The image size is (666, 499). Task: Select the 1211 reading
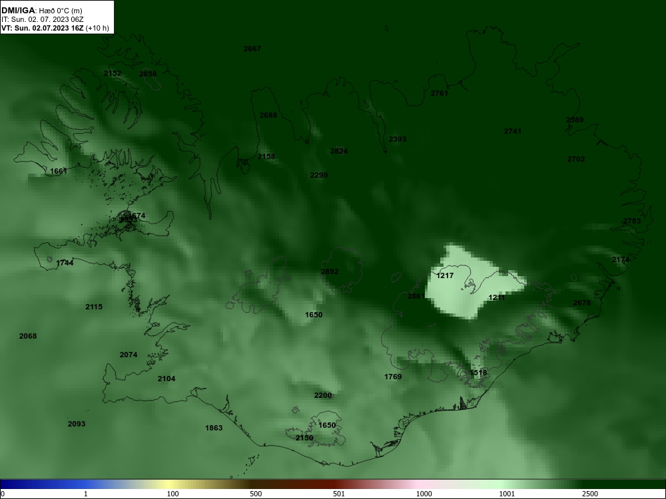click(497, 298)
